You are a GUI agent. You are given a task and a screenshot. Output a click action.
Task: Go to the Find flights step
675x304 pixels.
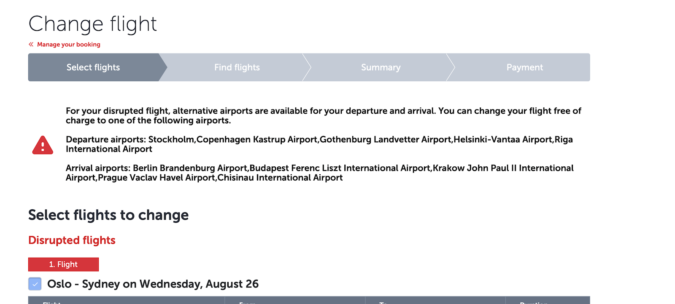coord(237,67)
